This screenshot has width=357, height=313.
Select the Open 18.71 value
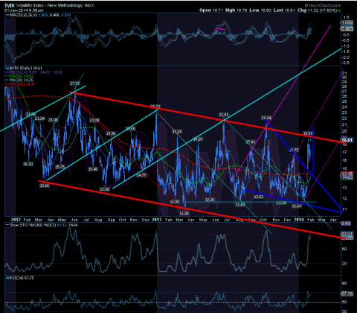[211, 10]
